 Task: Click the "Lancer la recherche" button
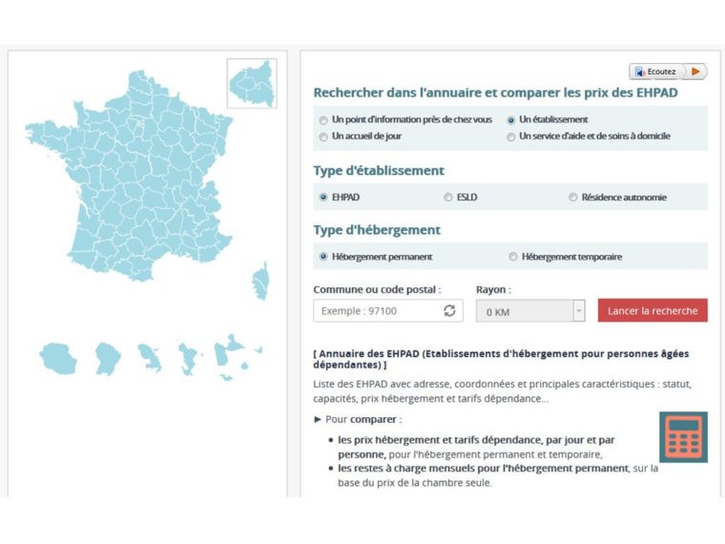pos(652,311)
